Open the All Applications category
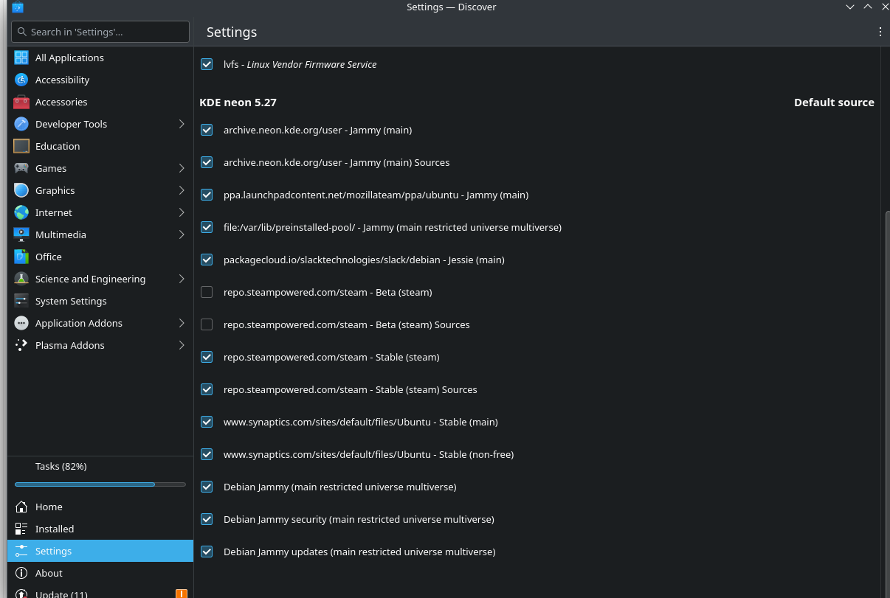This screenshot has width=890, height=598. click(100, 58)
